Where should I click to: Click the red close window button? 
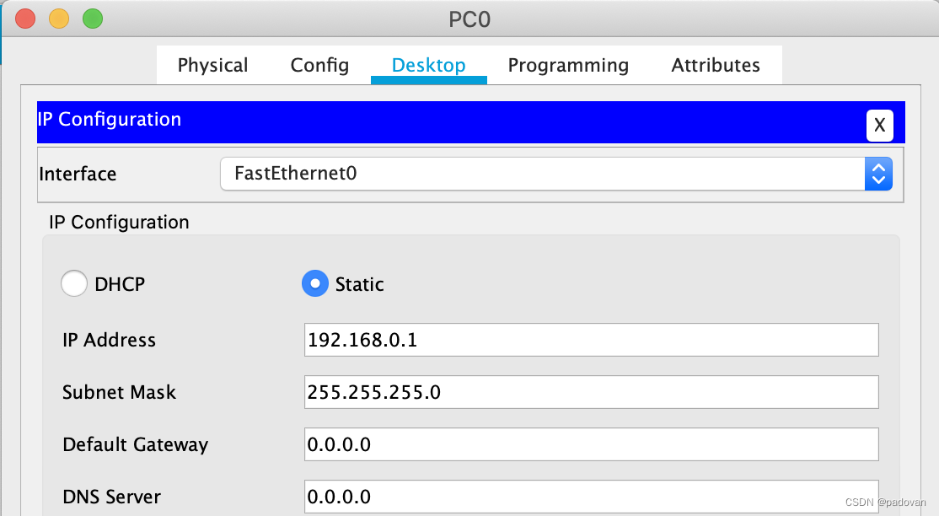click(x=25, y=19)
